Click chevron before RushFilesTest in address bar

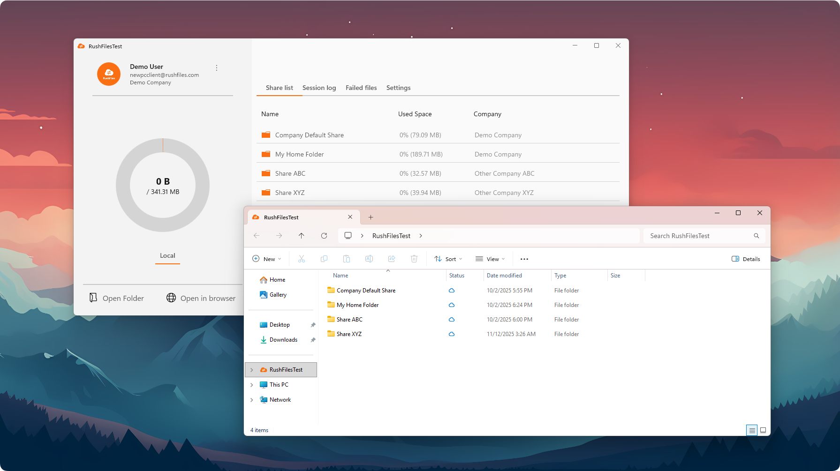click(362, 236)
